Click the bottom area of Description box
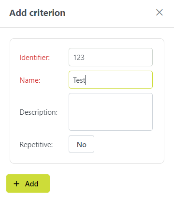 tap(111, 126)
